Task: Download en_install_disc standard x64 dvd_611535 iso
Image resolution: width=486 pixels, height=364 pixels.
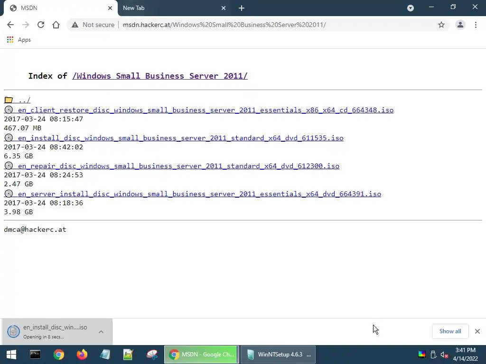Action: tap(180, 138)
